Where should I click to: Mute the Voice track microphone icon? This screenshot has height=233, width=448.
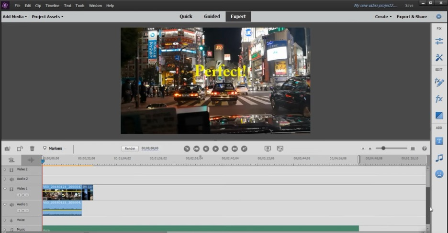click(x=11, y=220)
